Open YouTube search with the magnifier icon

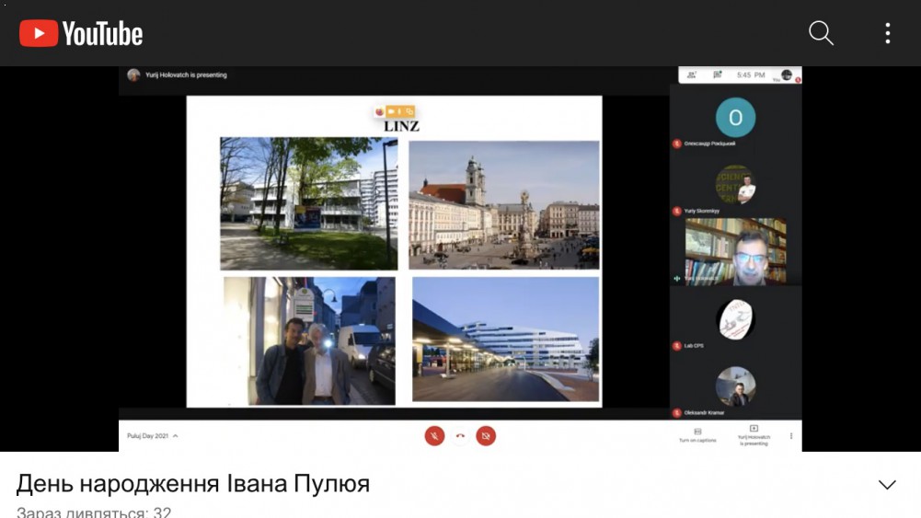click(x=821, y=34)
